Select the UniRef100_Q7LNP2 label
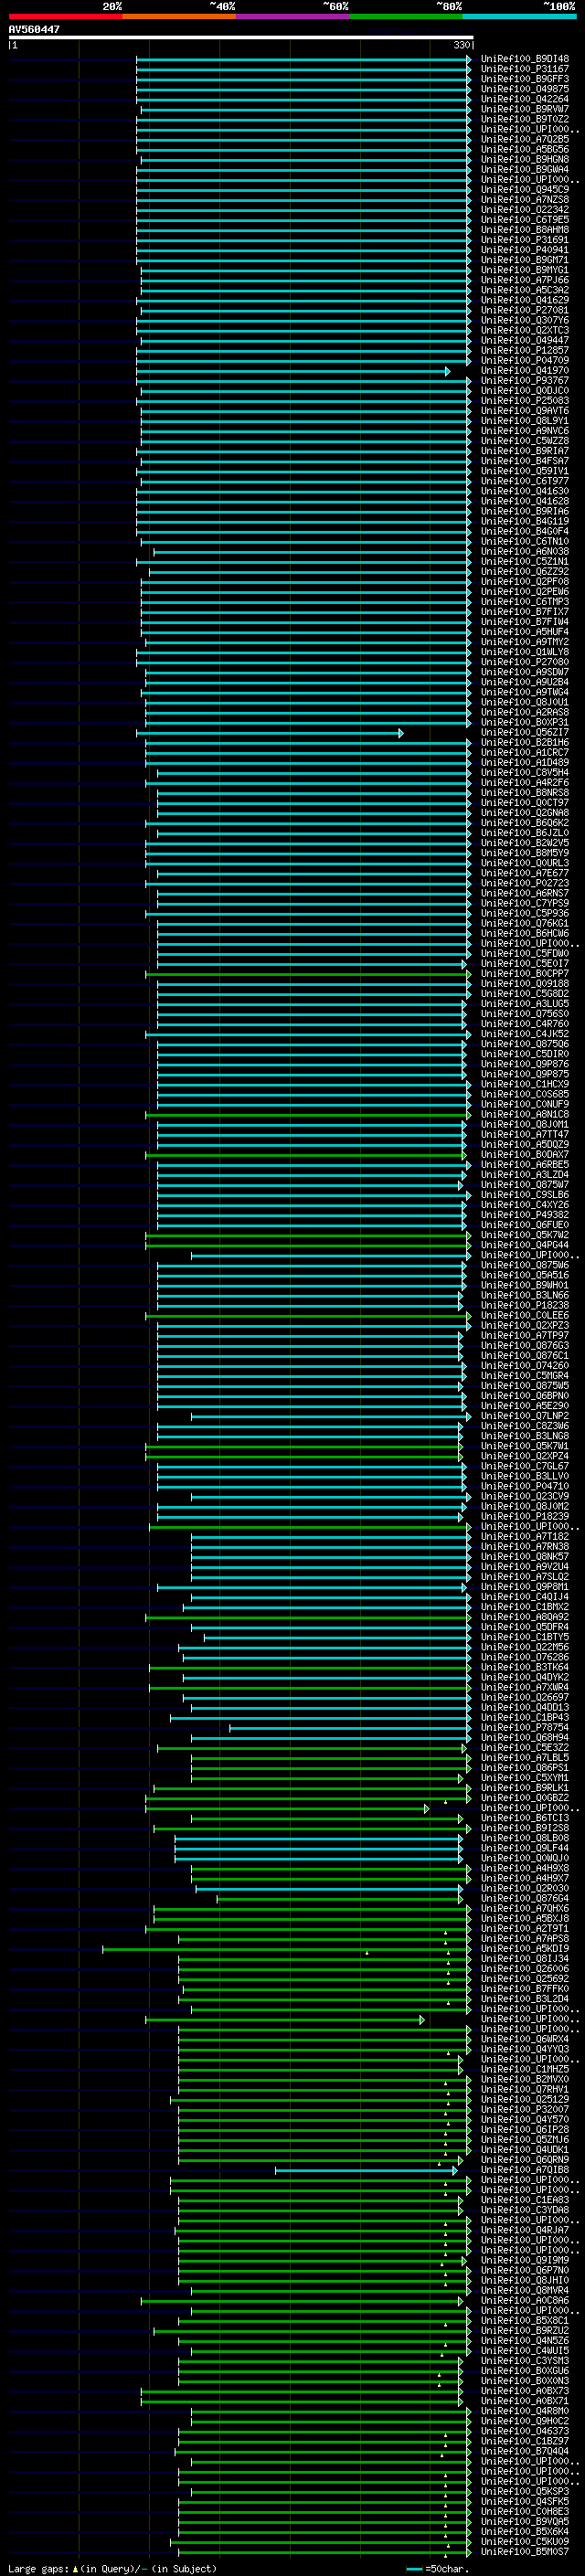This screenshot has width=585, height=2576. coord(525,1416)
